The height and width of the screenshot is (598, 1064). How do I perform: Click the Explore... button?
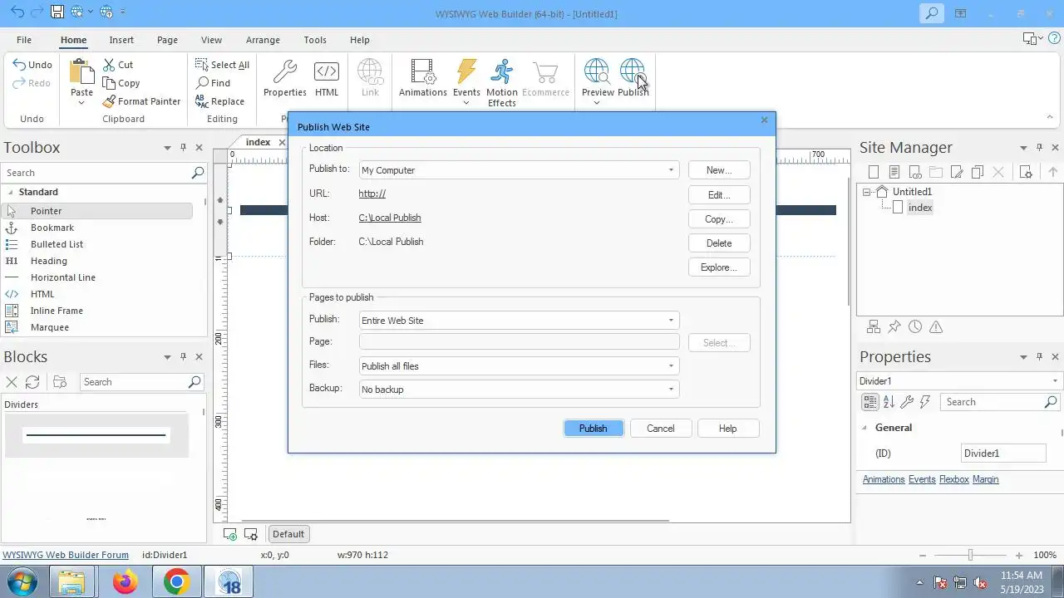pos(719,267)
